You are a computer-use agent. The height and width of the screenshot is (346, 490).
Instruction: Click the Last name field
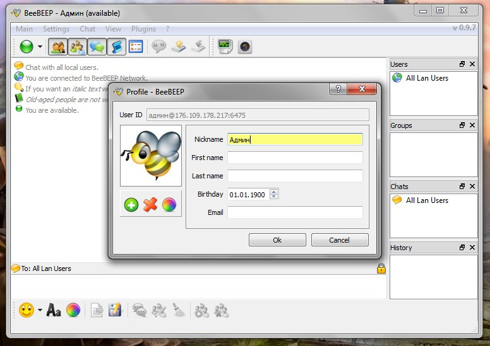click(x=295, y=176)
